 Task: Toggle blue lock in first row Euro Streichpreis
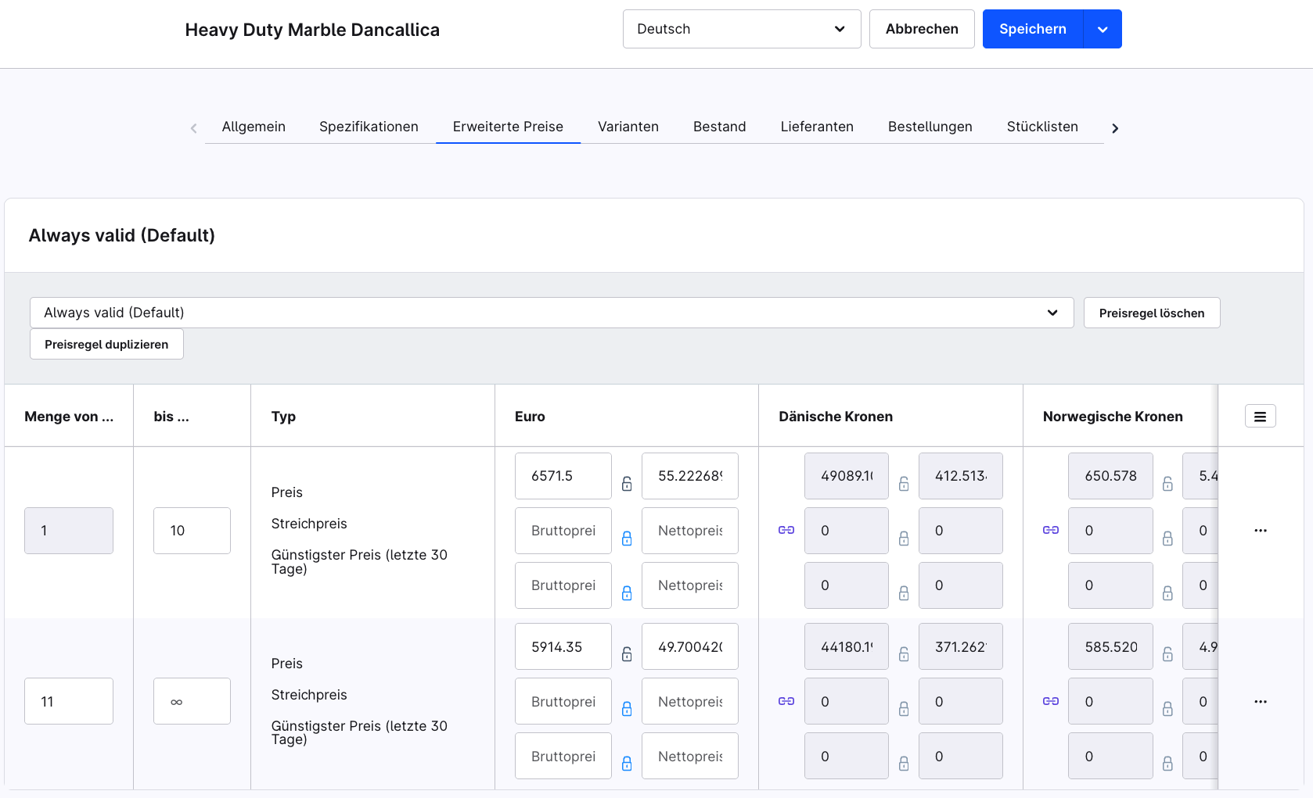[x=627, y=539]
